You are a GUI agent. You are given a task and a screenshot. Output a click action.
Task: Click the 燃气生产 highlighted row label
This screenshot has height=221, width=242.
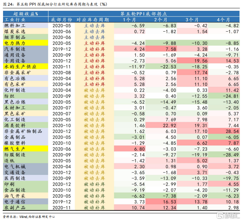point(26,149)
